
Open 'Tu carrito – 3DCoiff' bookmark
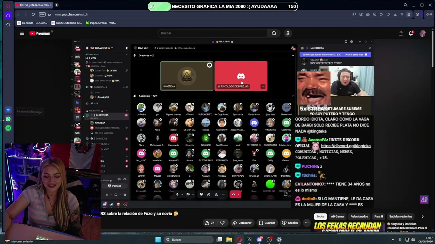tap(32, 23)
